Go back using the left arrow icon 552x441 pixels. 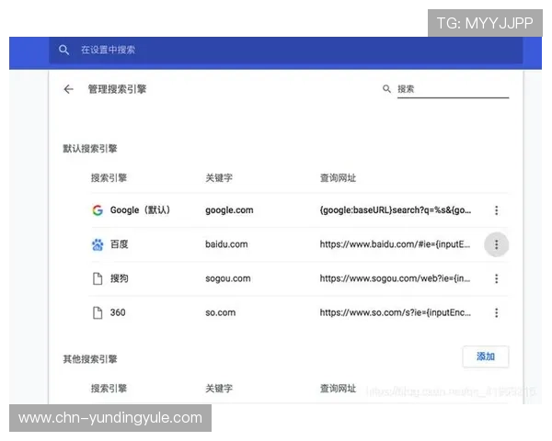(x=69, y=89)
